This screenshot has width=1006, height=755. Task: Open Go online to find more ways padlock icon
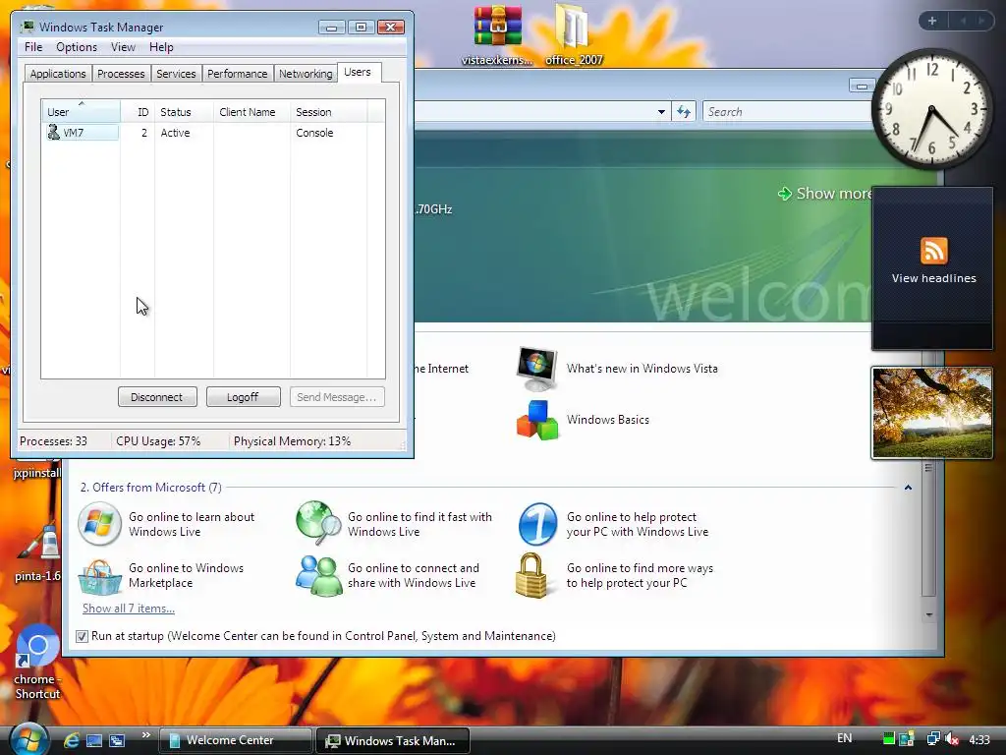531,576
